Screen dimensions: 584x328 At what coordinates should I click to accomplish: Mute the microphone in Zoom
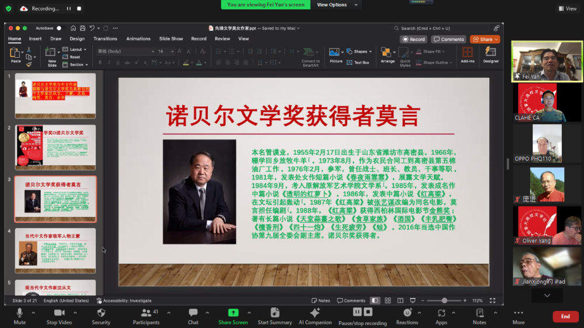point(19,313)
